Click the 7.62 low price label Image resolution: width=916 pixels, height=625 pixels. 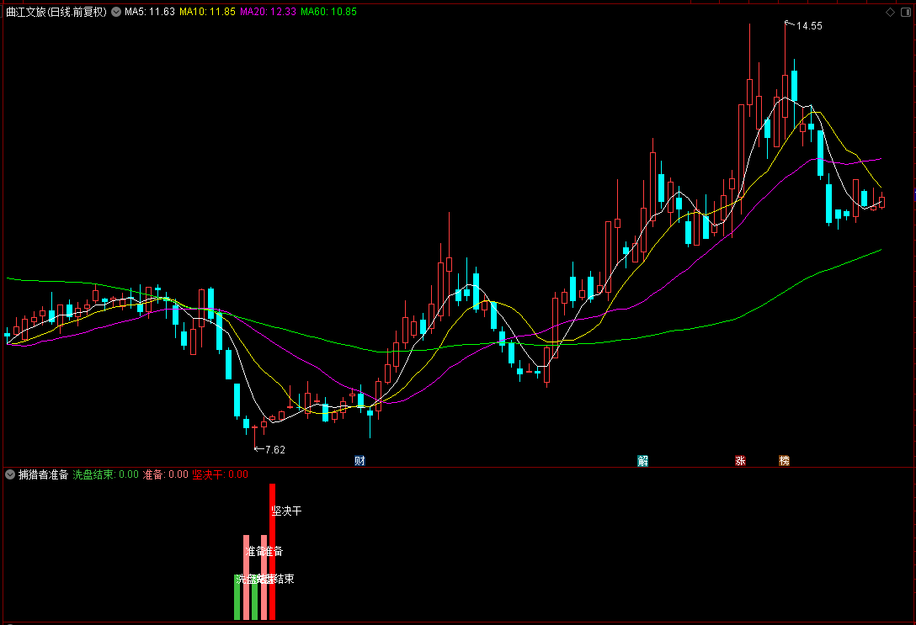click(275, 449)
